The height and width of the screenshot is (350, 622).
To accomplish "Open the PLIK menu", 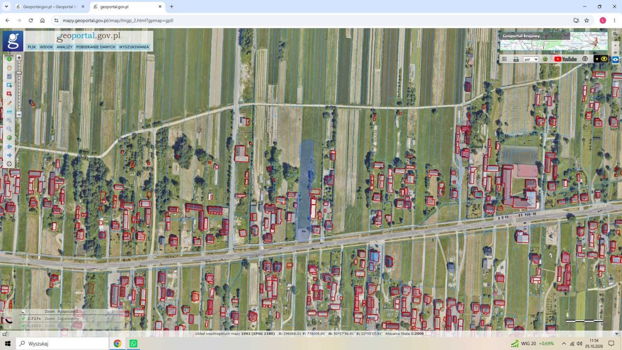I will pos(32,47).
